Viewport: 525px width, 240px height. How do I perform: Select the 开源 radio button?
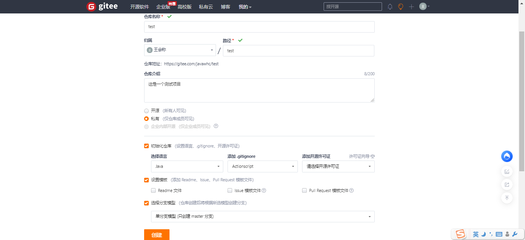coord(146,111)
